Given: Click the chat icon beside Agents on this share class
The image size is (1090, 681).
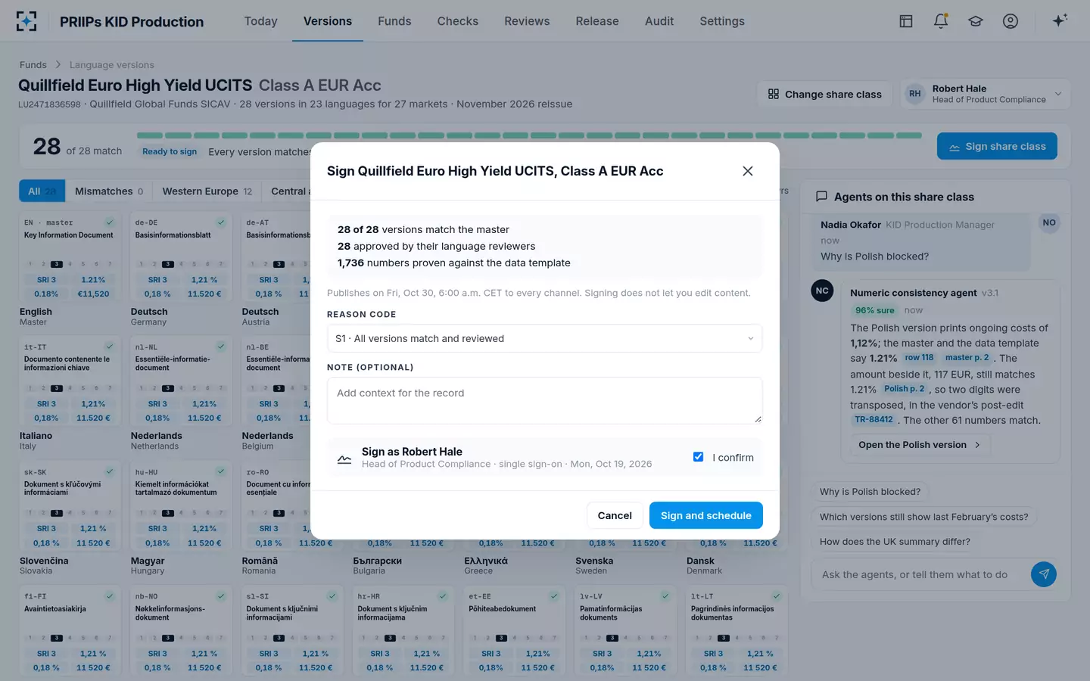Looking at the screenshot, I should tap(821, 197).
